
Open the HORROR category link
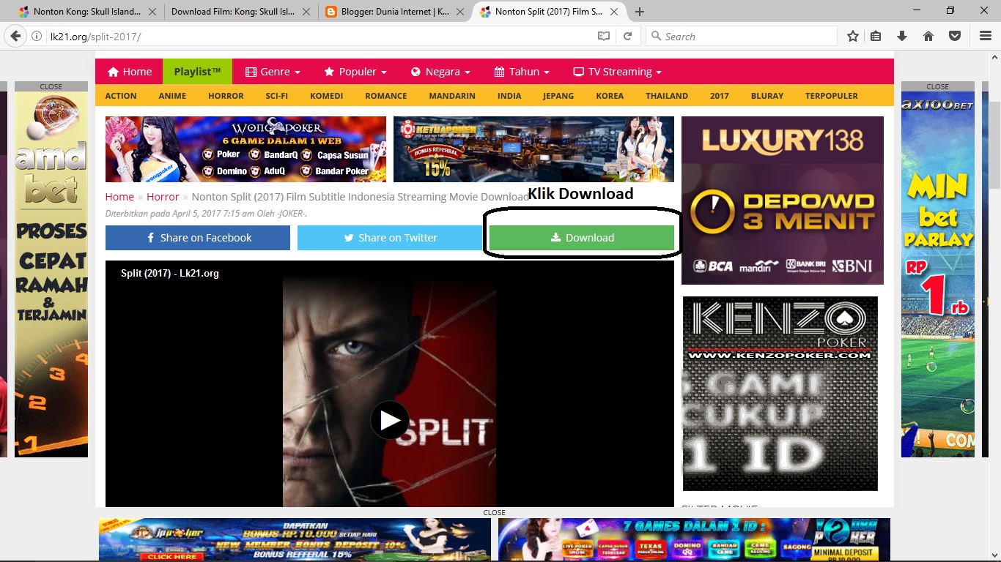(226, 96)
